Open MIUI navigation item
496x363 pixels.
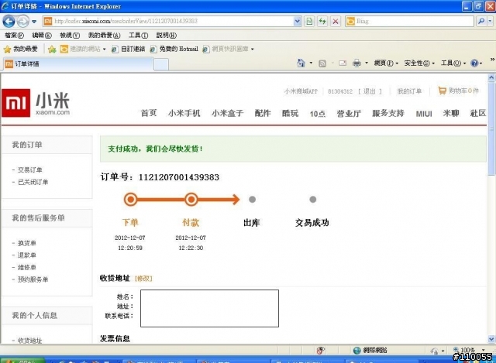(x=424, y=114)
